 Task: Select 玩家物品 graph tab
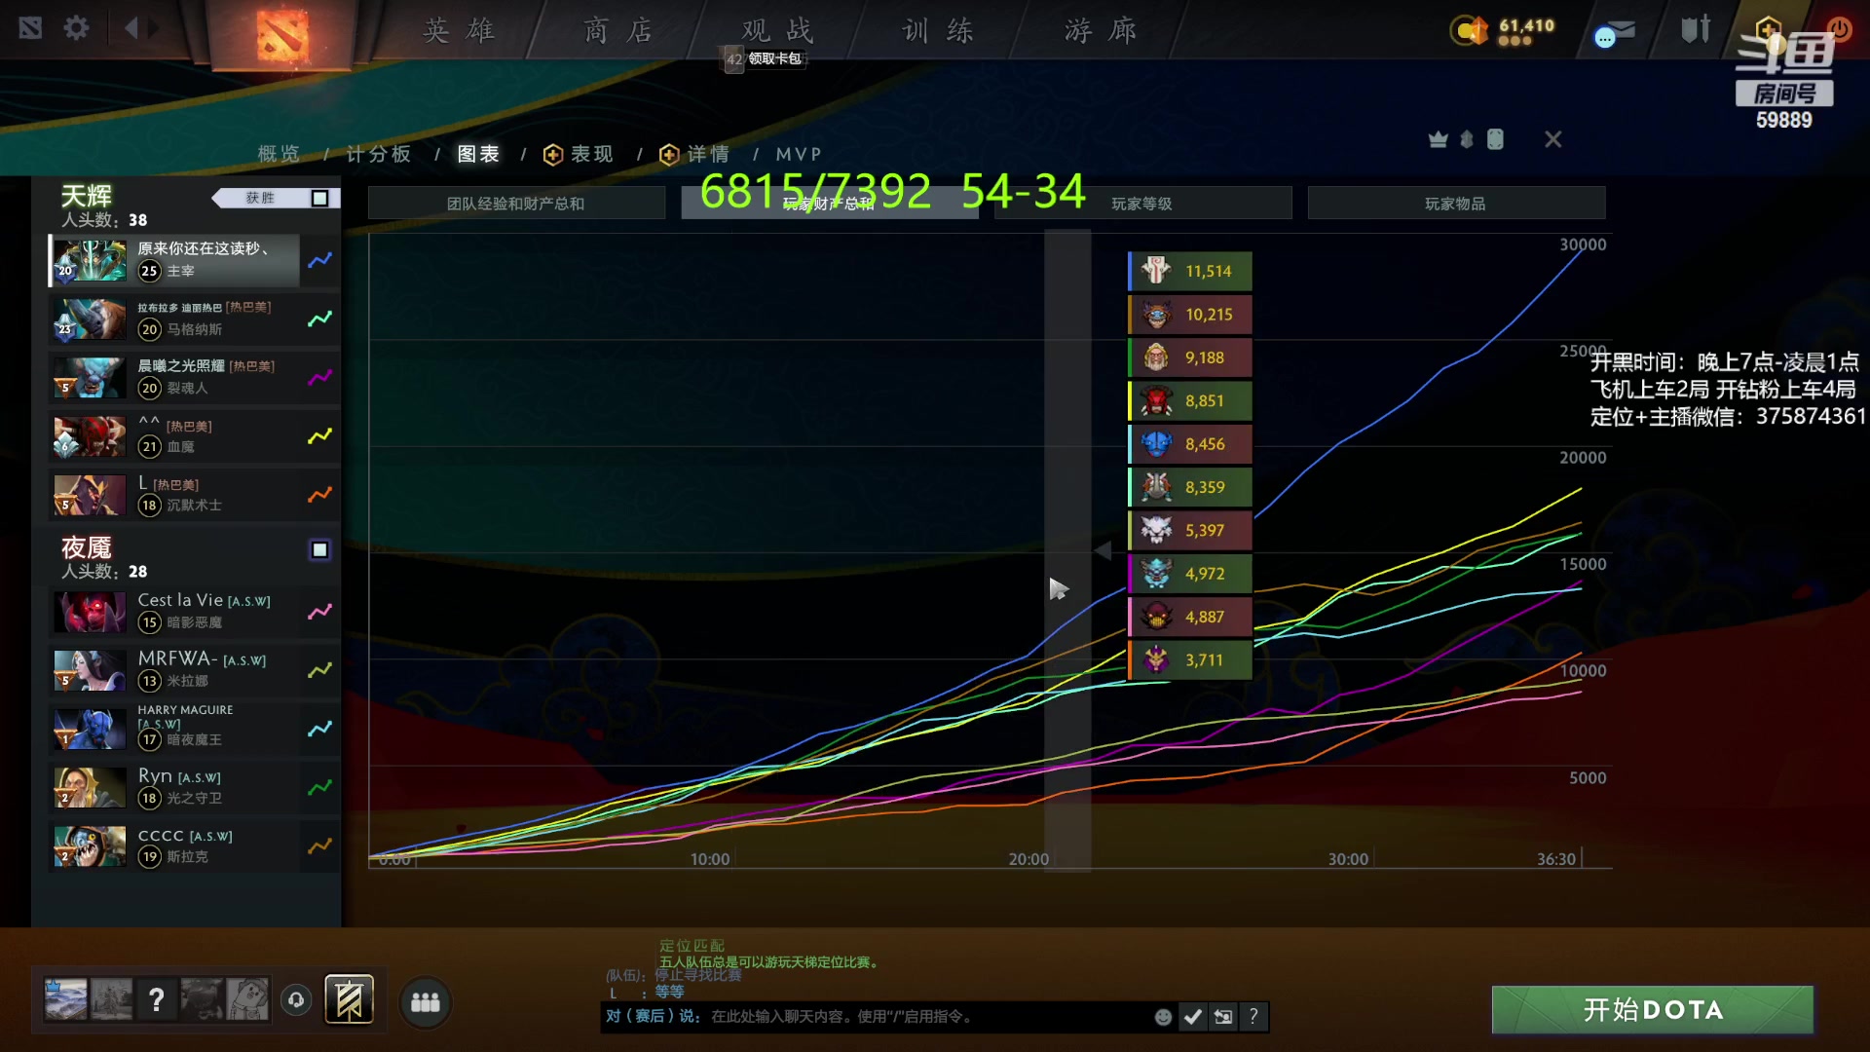[x=1456, y=204]
